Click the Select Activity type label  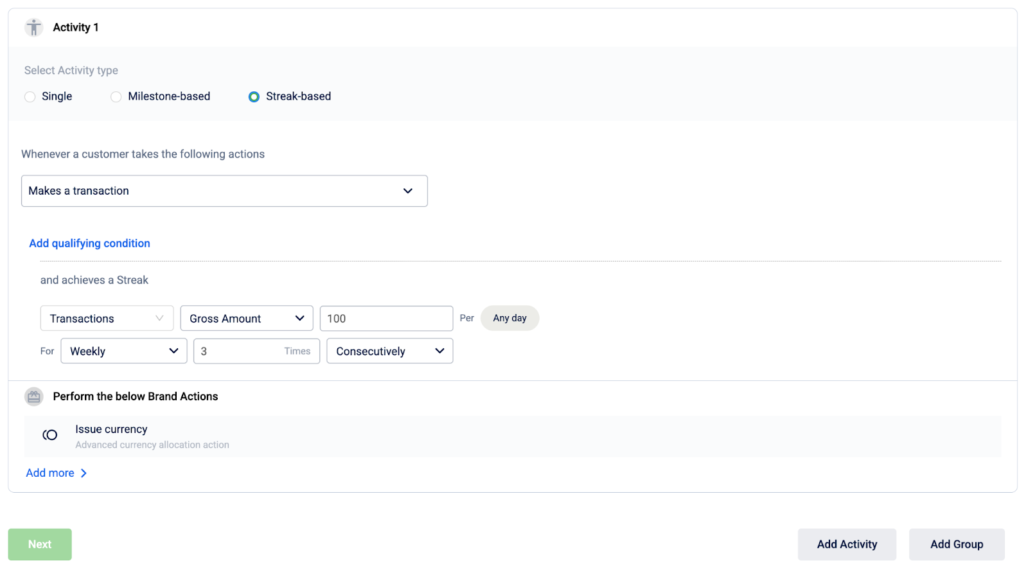[x=71, y=71]
